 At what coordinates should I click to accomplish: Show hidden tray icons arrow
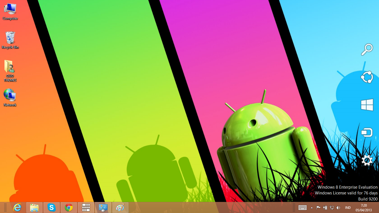click(x=312, y=208)
